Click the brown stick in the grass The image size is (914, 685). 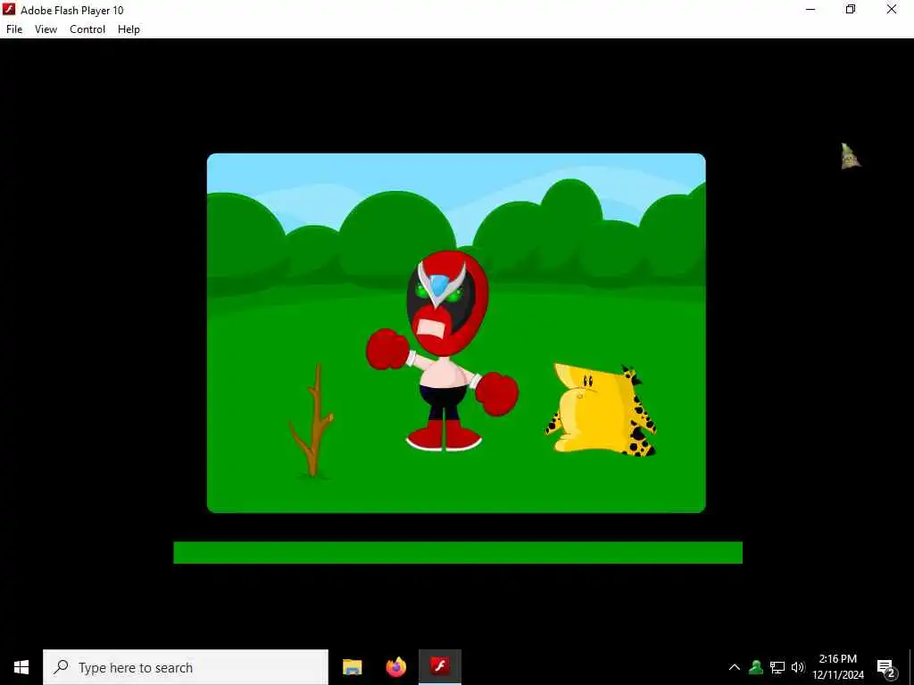point(313,420)
